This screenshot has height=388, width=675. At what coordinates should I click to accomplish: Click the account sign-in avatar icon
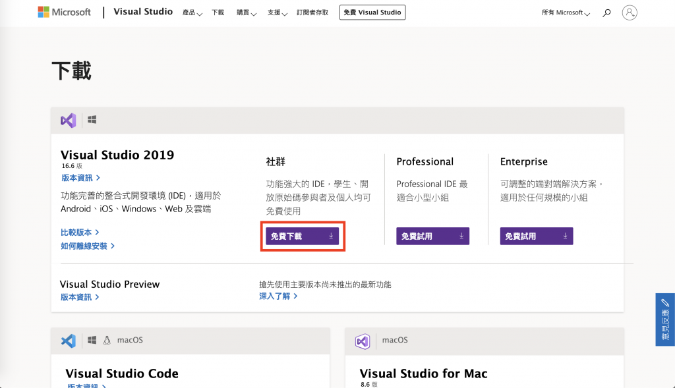click(630, 13)
